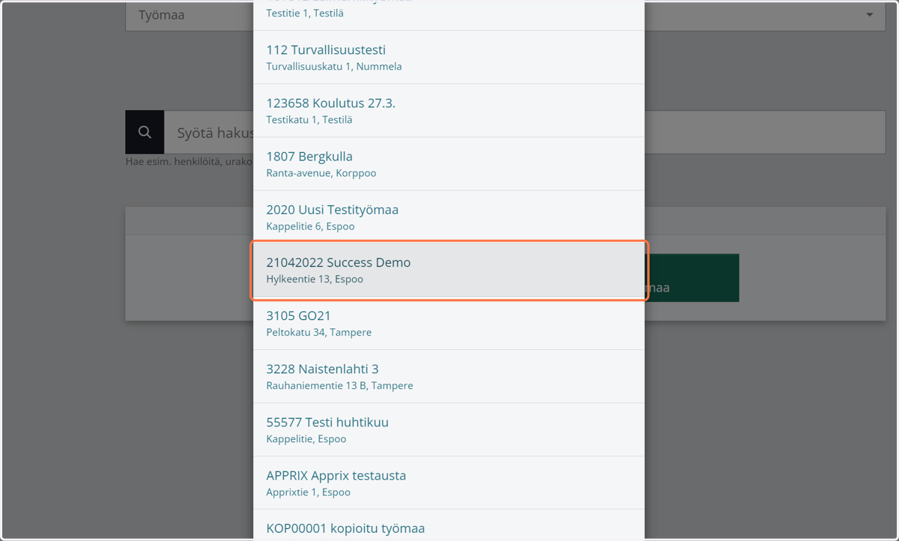This screenshot has width=899, height=541.
Task: Choose 123658 Koulutus 27.3. worksite
Action: [449, 110]
